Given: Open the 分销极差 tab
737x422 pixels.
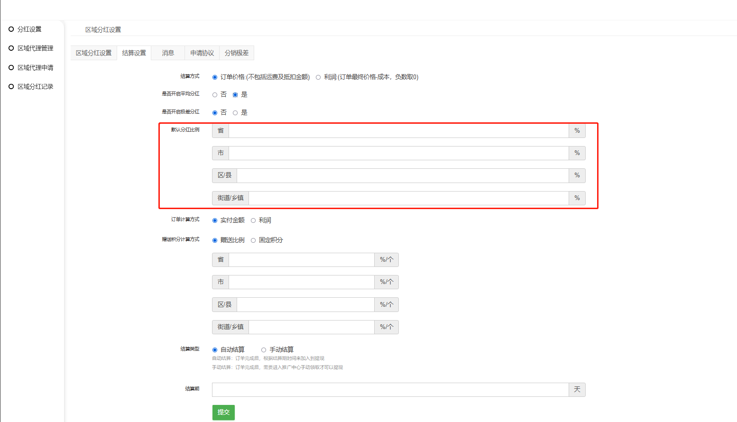Looking at the screenshot, I should point(237,53).
